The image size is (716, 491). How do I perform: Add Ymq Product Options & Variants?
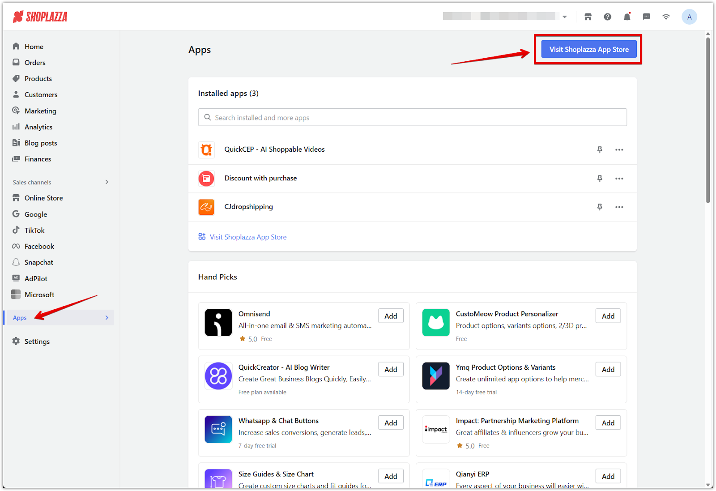608,369
